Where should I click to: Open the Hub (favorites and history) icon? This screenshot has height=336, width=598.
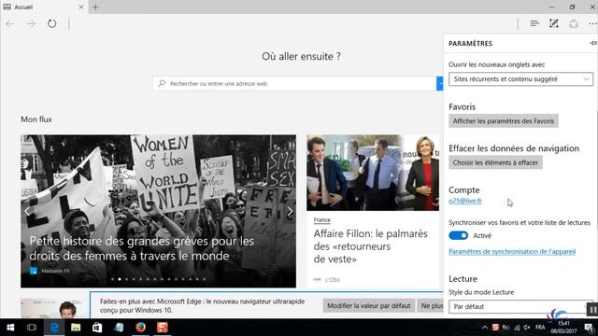[534, 23]
